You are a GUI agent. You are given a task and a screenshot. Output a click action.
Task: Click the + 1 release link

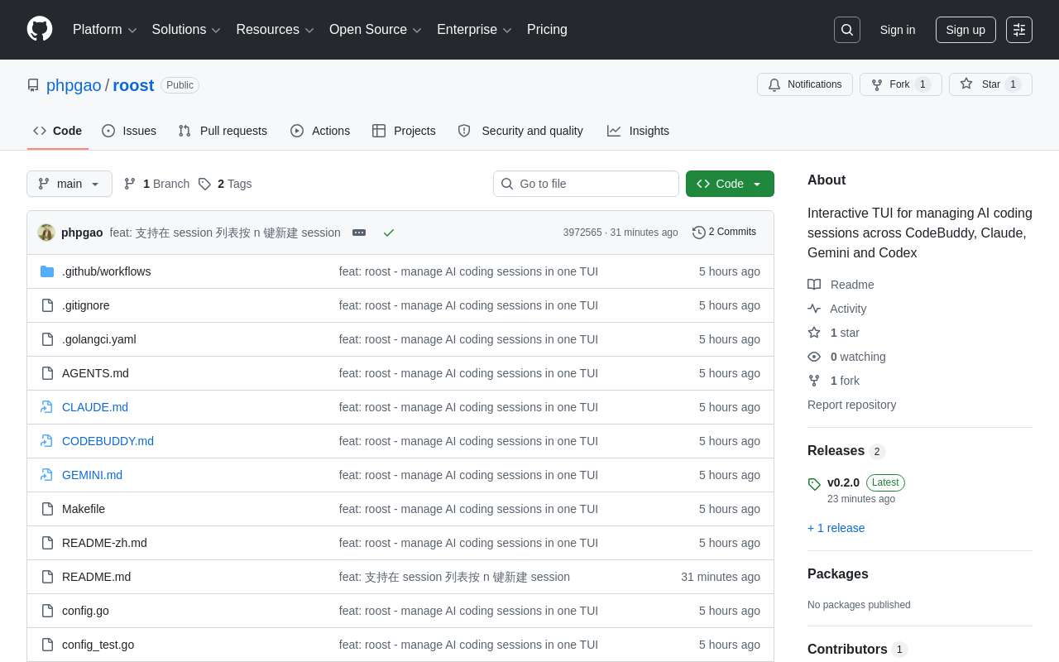pyautogui.click(x=836, y=528)
